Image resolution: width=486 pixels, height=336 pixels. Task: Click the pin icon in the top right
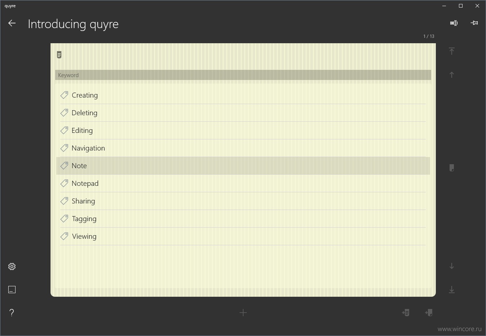(x=474, y=23)
